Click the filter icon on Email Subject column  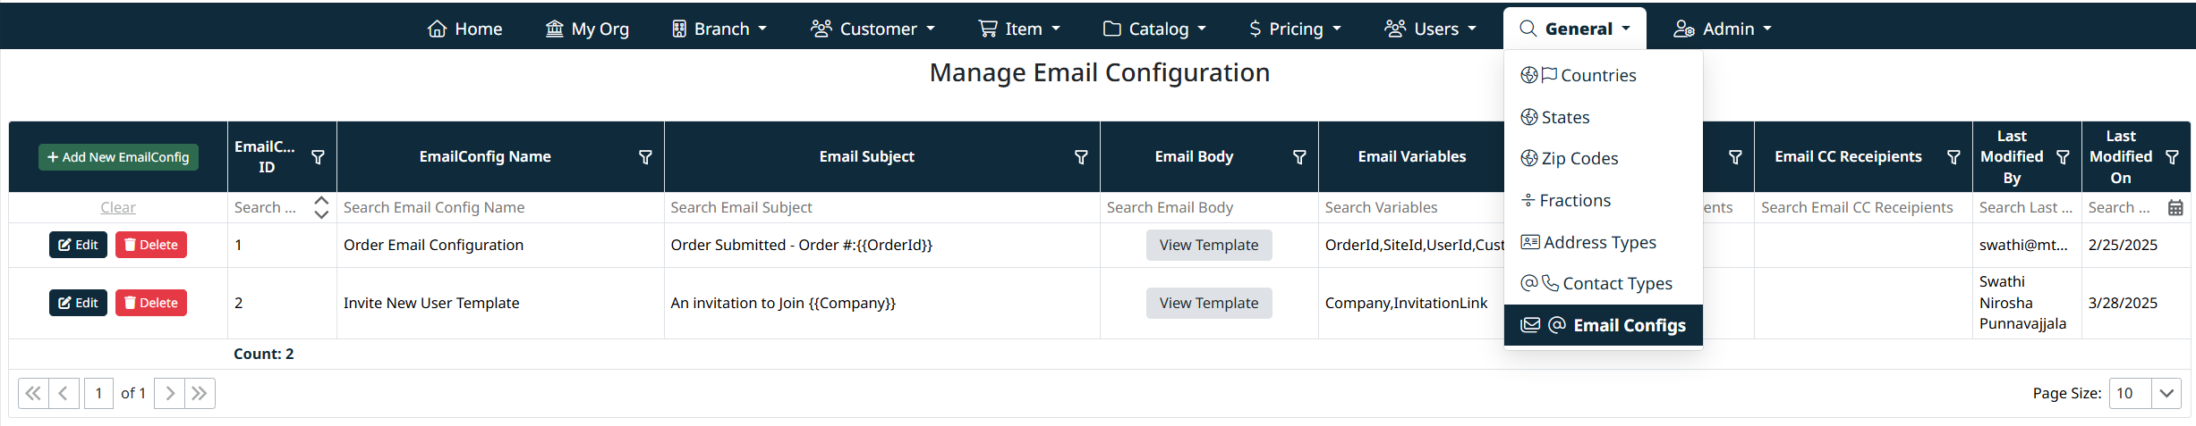pyautogui.click(x=1080, y=157)
